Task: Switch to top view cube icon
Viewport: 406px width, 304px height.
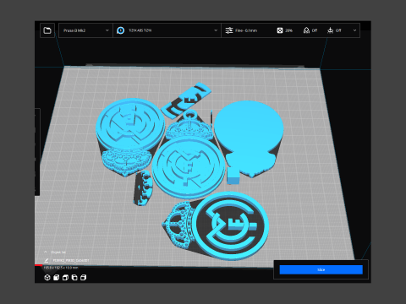Action: (65, 278)
